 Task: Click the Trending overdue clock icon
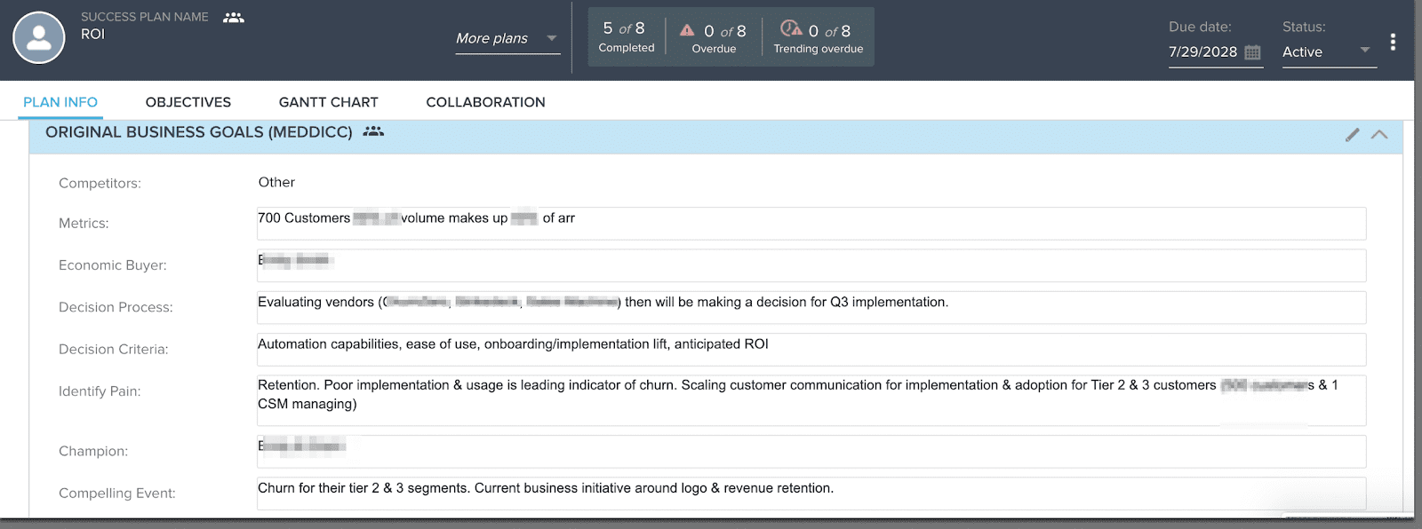pyautogui.click(x=790, y=29)
